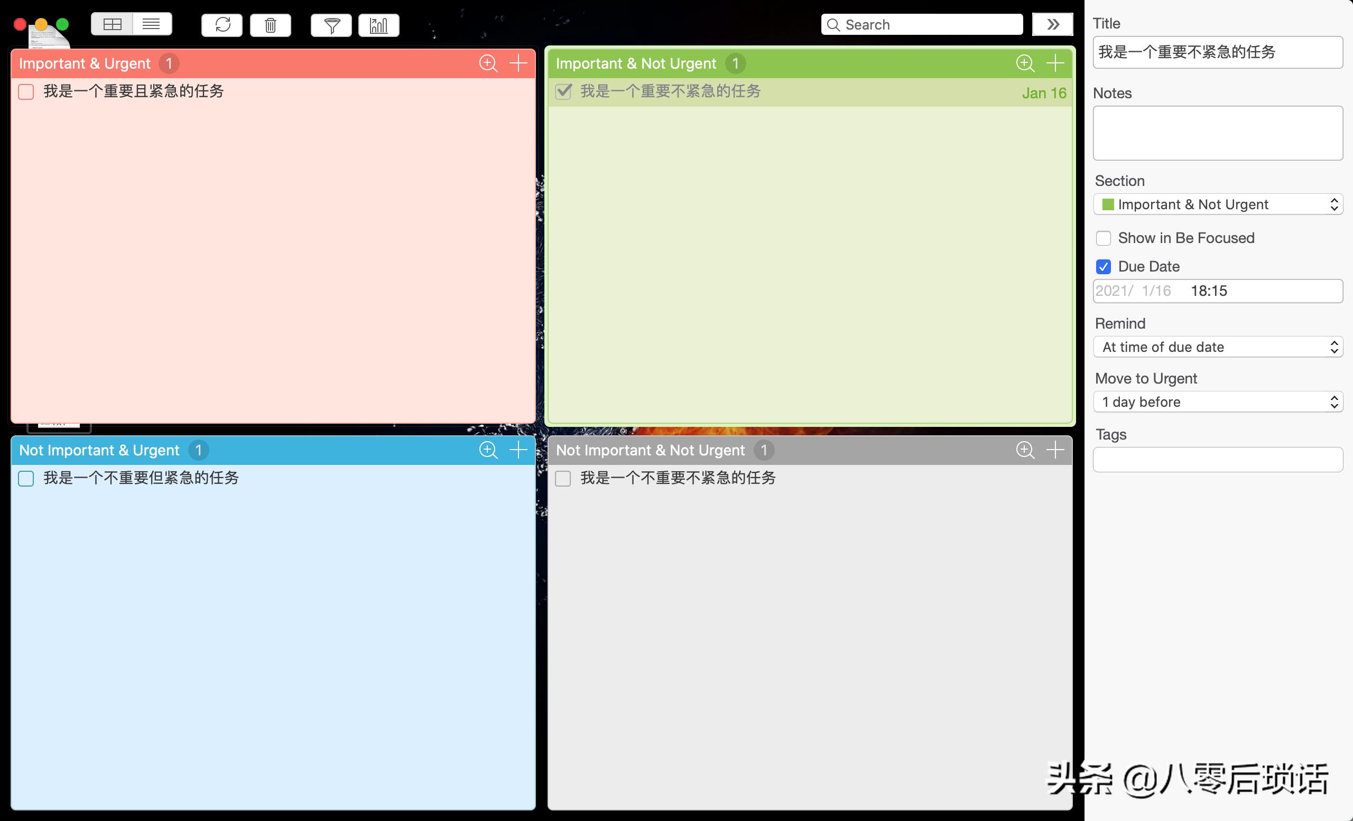Zoom into Not Important & Not Urgent quadrant
The image size is (1353, 821).
tap(1025, 450)
